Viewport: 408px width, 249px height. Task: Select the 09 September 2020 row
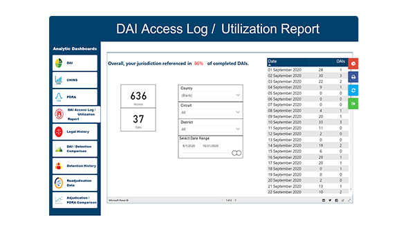coord(308,117)
